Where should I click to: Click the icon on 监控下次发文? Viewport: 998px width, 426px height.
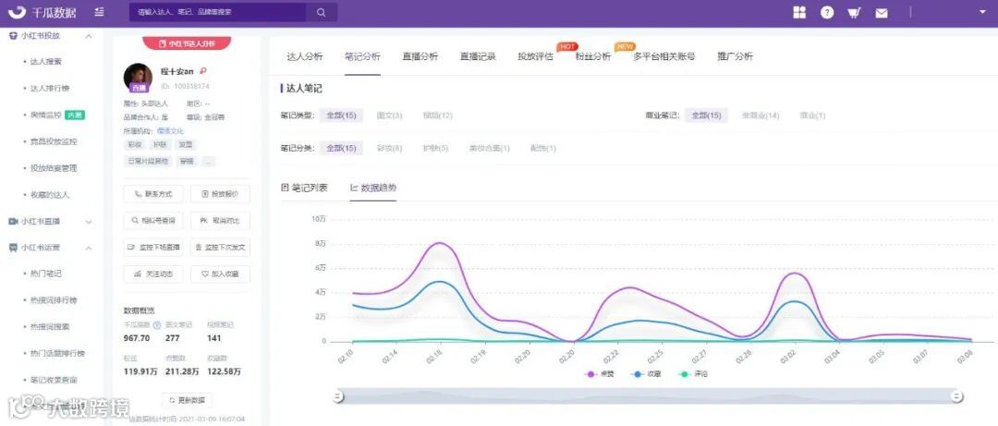coord(200,247)
